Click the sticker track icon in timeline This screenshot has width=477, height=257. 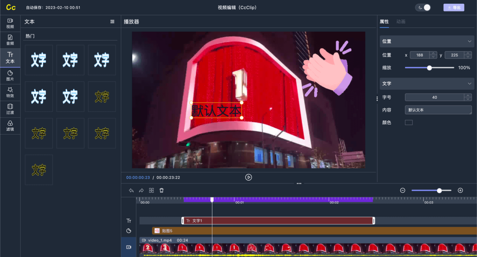click(x=129, y=231)
